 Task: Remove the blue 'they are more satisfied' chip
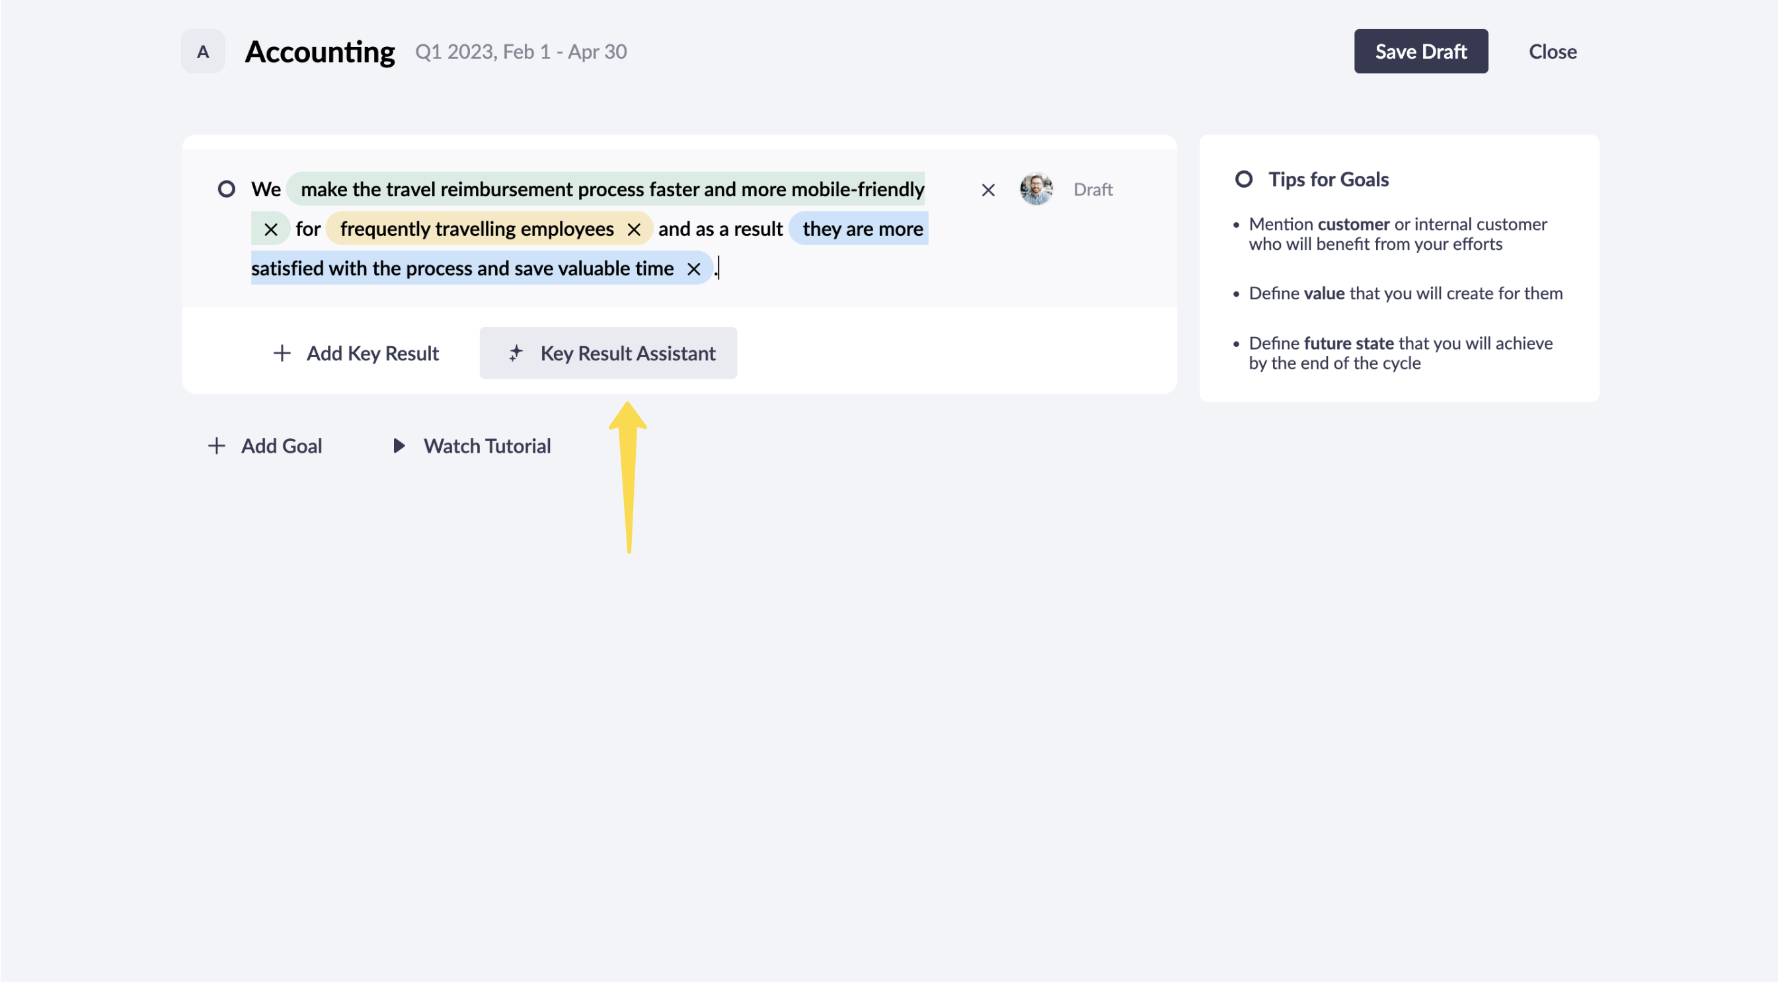(693, 269)
